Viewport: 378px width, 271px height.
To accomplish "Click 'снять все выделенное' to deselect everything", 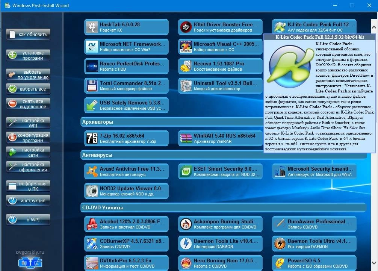I will pyautogui.click(x=28, y=104).
